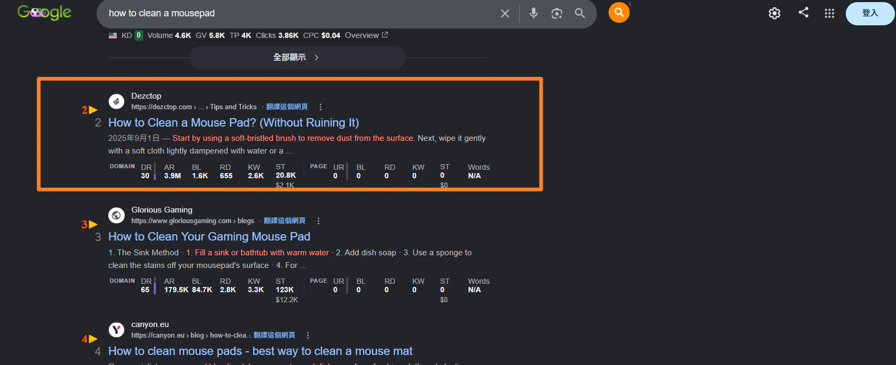Open Dezctop result options three-dot menu
896x365 pixels.
[321, 107]
